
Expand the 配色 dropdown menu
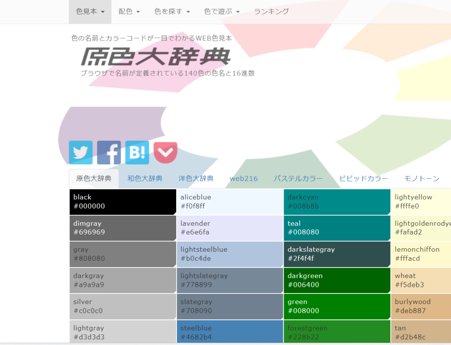(129, 11)
